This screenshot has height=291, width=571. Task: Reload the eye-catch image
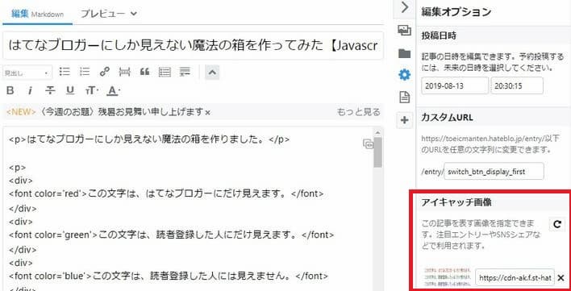(556, 224)
